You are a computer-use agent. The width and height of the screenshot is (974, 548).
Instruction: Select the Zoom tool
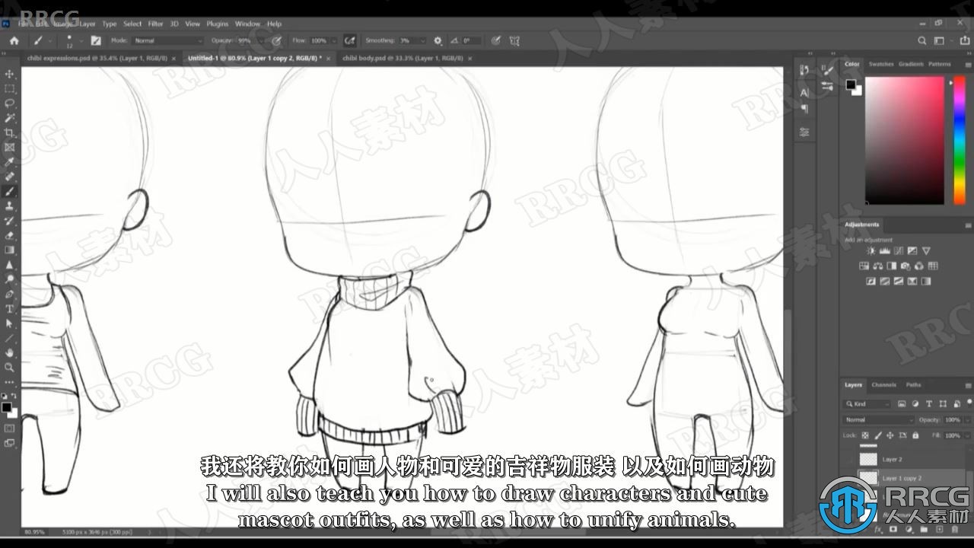(10, 367)
